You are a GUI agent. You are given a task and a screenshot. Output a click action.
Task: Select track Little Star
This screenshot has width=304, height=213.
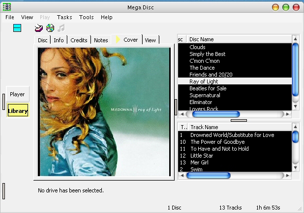click(235, 156)
